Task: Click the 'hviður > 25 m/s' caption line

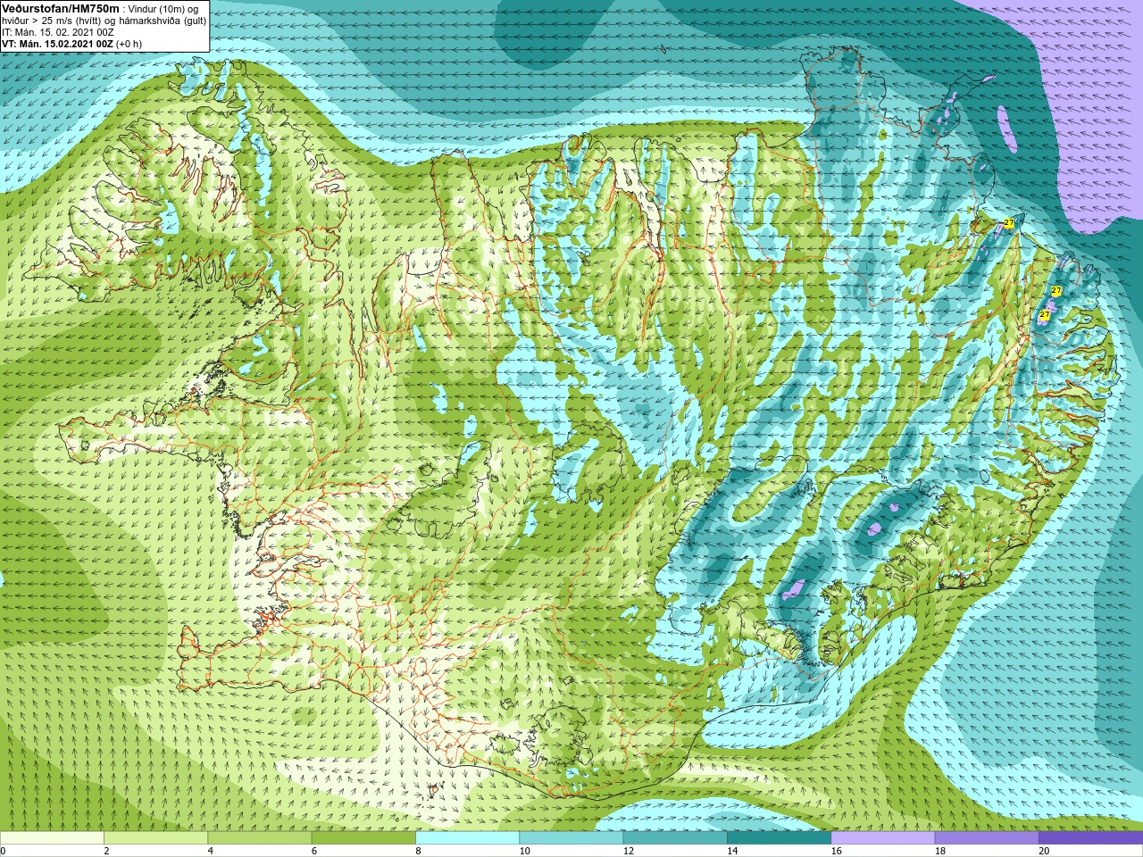Action: coord(104,21)
